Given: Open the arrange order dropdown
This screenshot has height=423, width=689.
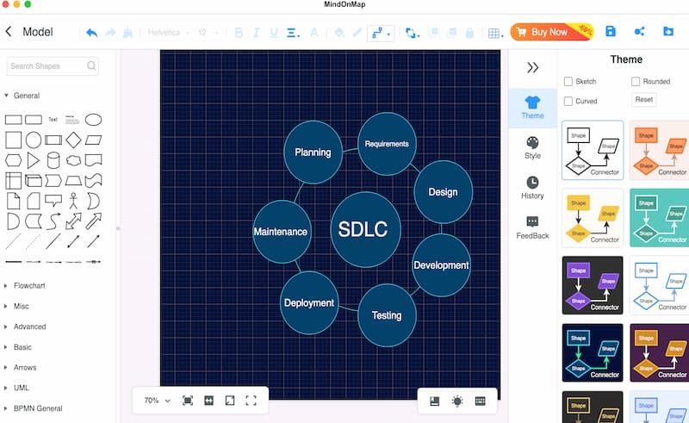Looking at the screenshot, I should point(413,33).
